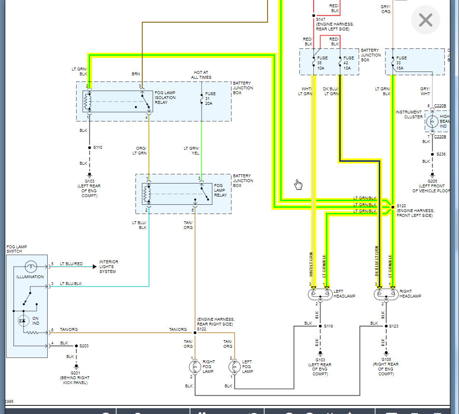This screenshot has height=414, width=459.
Task: Click the S122 splice junction dot
Action: 195,332
